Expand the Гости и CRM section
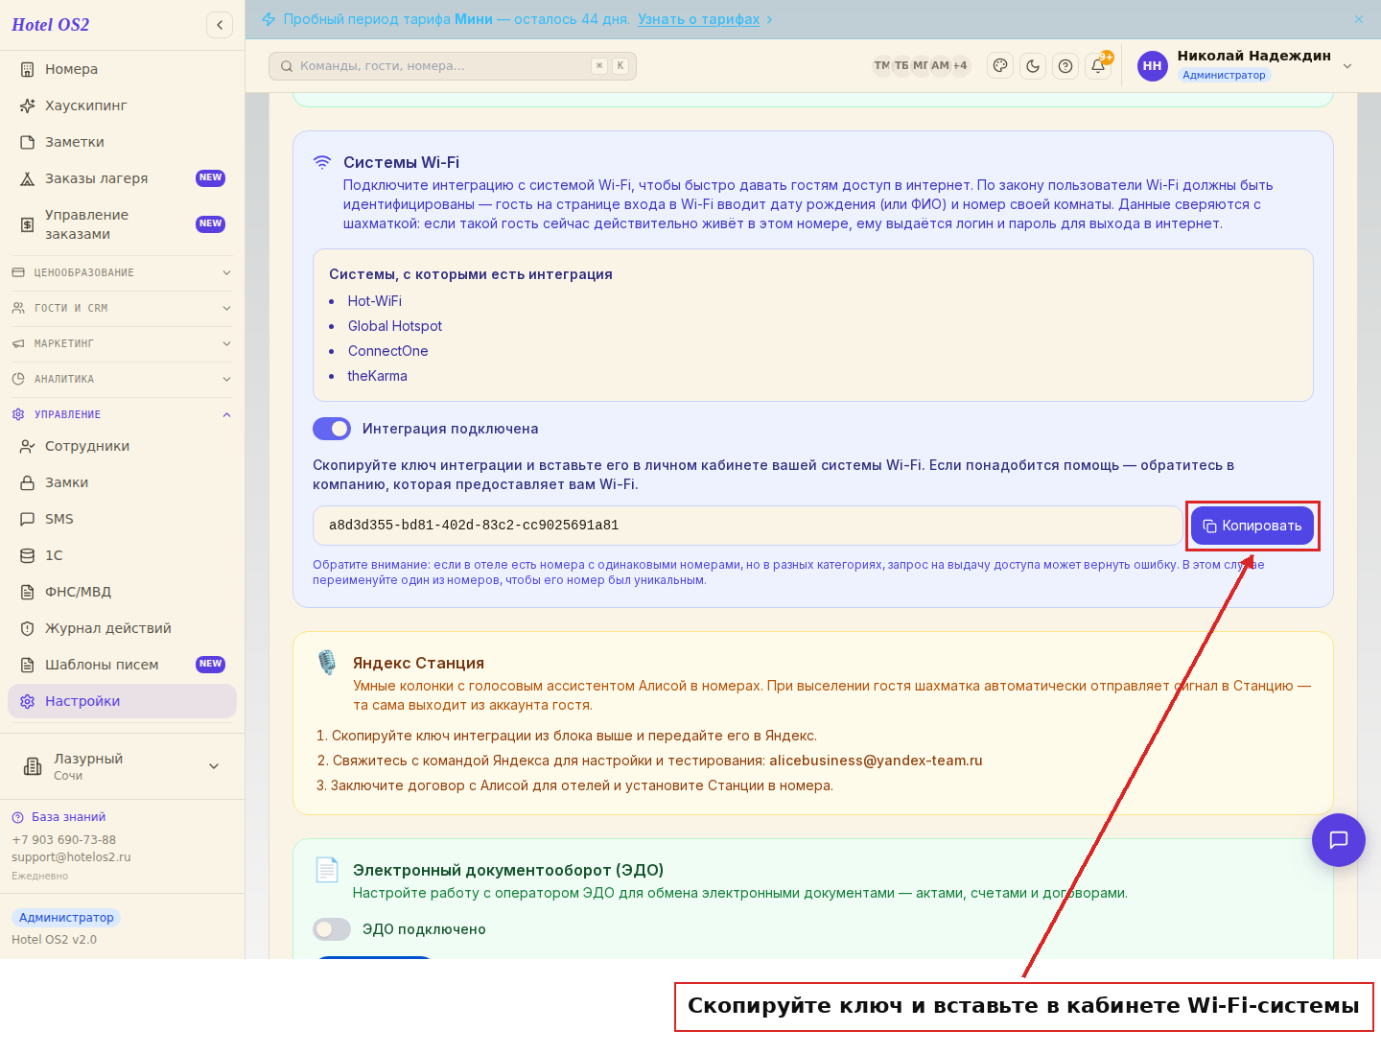Screen dimensions: 1381x1054 (x=122, y=309)
